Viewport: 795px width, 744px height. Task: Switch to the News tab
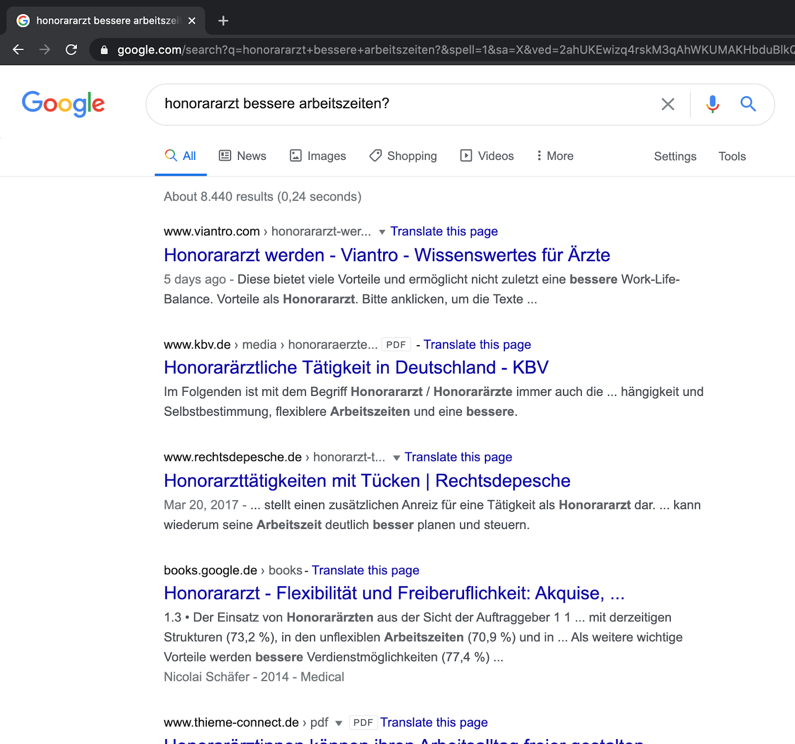tap(242, 156)
